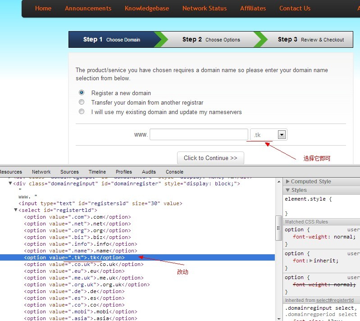Select the .net option line

(77, 224)
